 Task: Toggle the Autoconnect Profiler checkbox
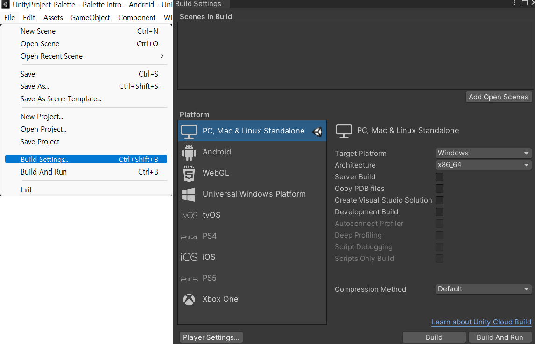pyautogui.click(x=439, y=224)
